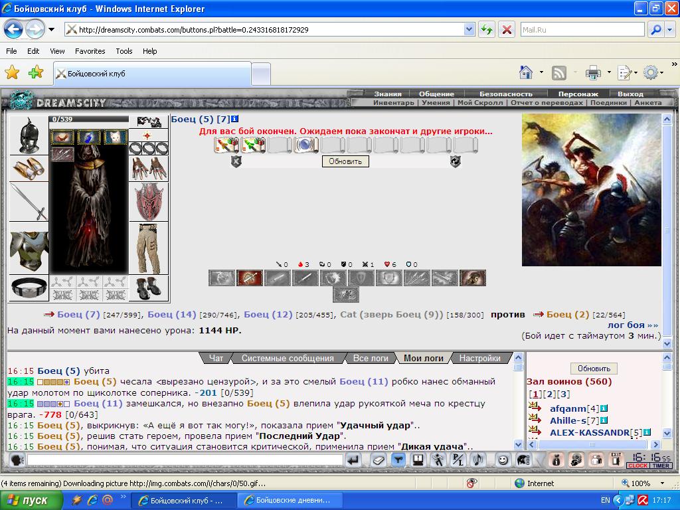680x510 pixels.
Task: Open the chest armor equipment slot
Action: (x=29, y=248)
